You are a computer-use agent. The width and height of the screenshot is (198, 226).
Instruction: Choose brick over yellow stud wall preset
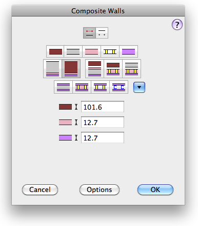(113, 69)
